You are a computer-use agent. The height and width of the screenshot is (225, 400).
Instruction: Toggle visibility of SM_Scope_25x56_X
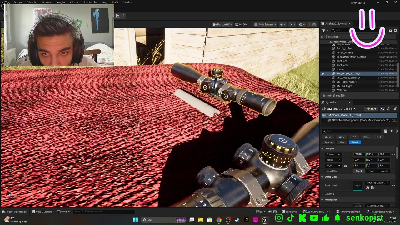[x=322, y=73]
